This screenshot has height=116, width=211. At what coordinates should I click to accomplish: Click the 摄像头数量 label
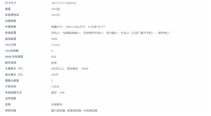tap(12, 81)
